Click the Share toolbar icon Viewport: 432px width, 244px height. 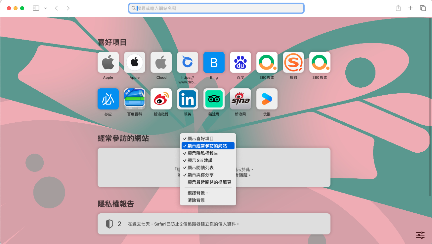(398, 8)
